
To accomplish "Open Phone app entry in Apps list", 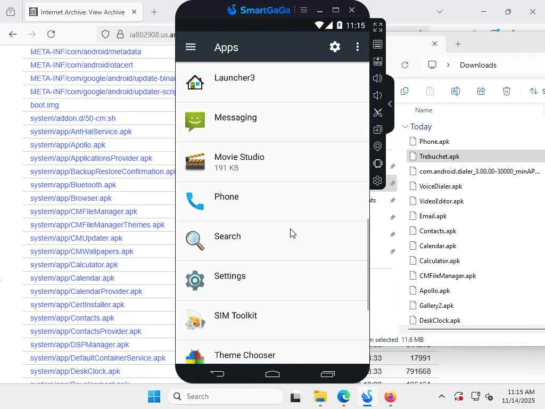I will [x=272, y=201].
